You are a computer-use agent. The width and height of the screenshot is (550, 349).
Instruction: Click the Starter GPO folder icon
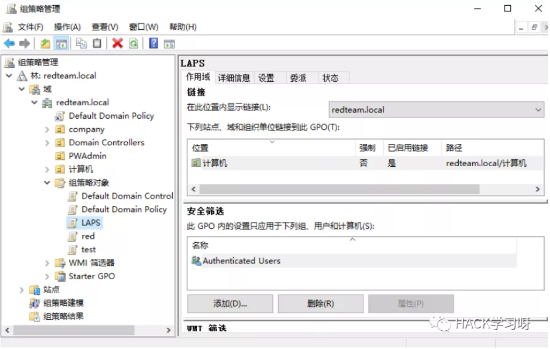[x=61, y=277]
